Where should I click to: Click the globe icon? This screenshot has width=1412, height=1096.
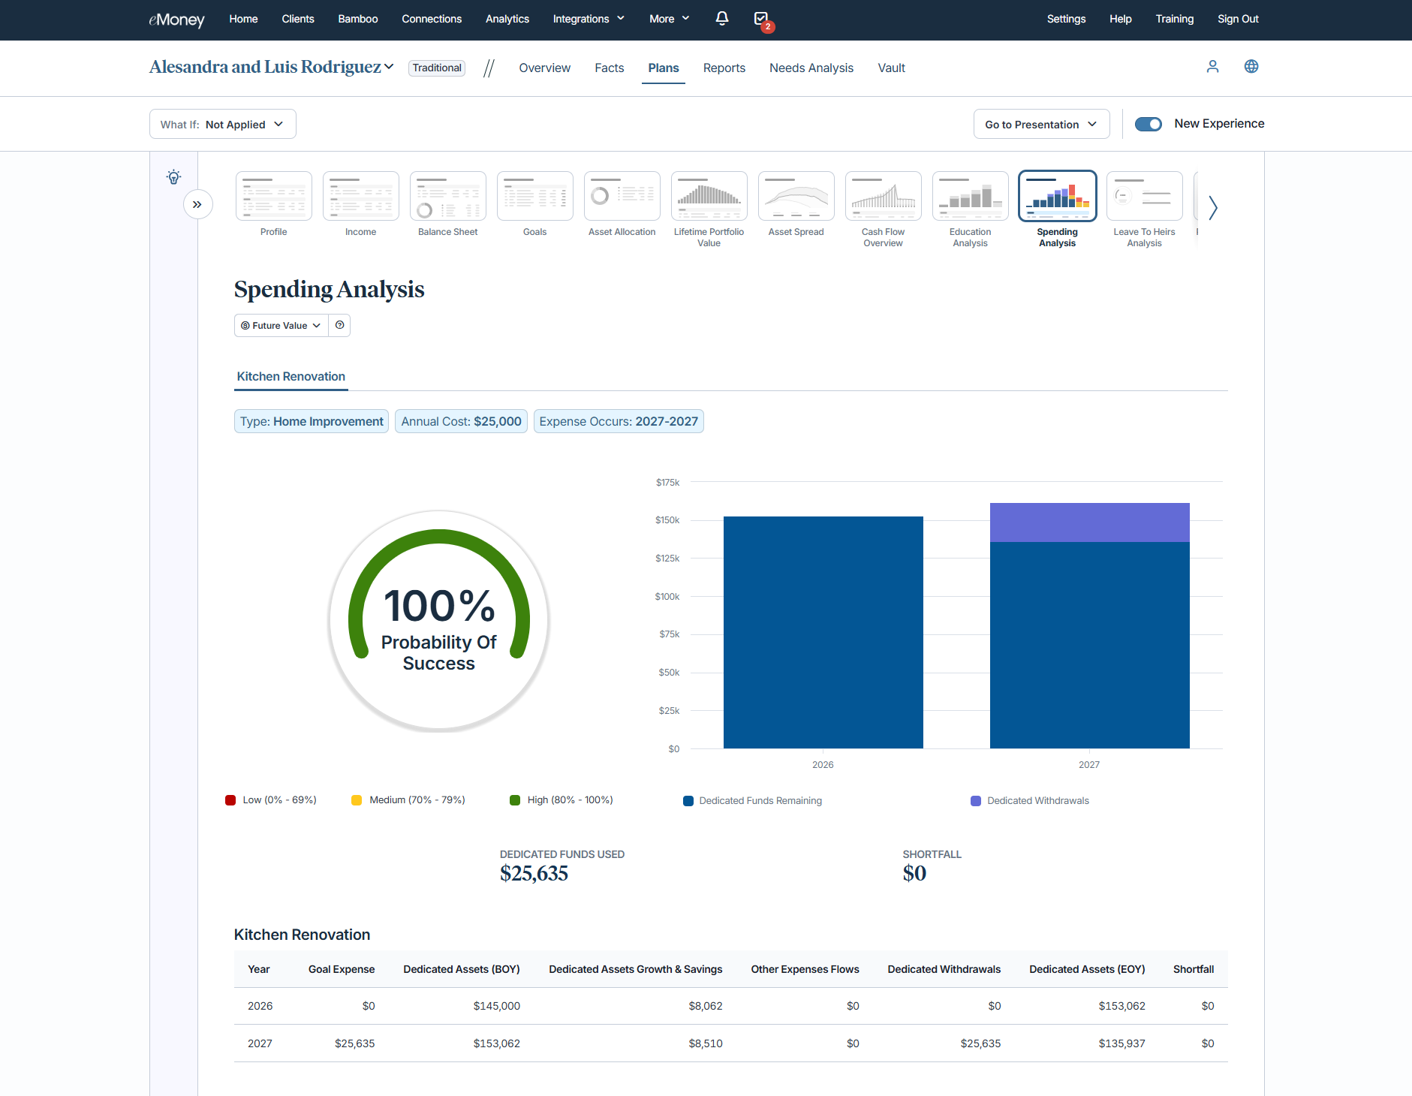(x=1251, y=67)
